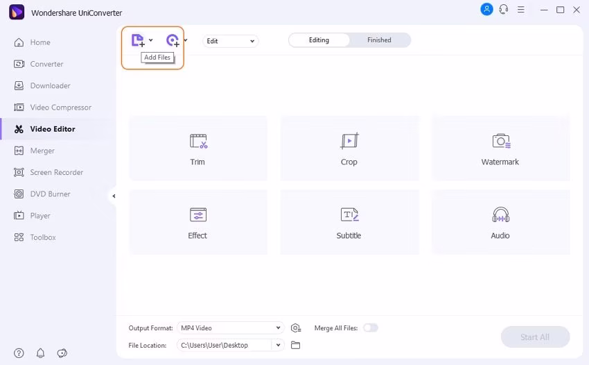The height and width of the screenshot is (365, 589).
Task: Expand the Edit dropdown
Action: click(x=231, y=41)
